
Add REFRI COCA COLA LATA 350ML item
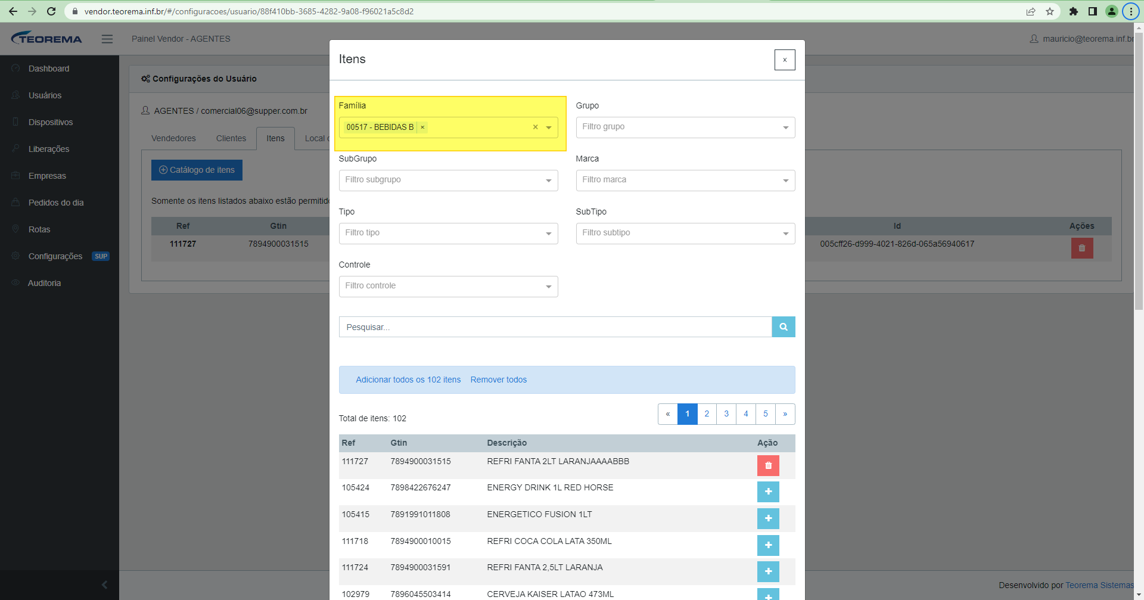coord(768,545)
